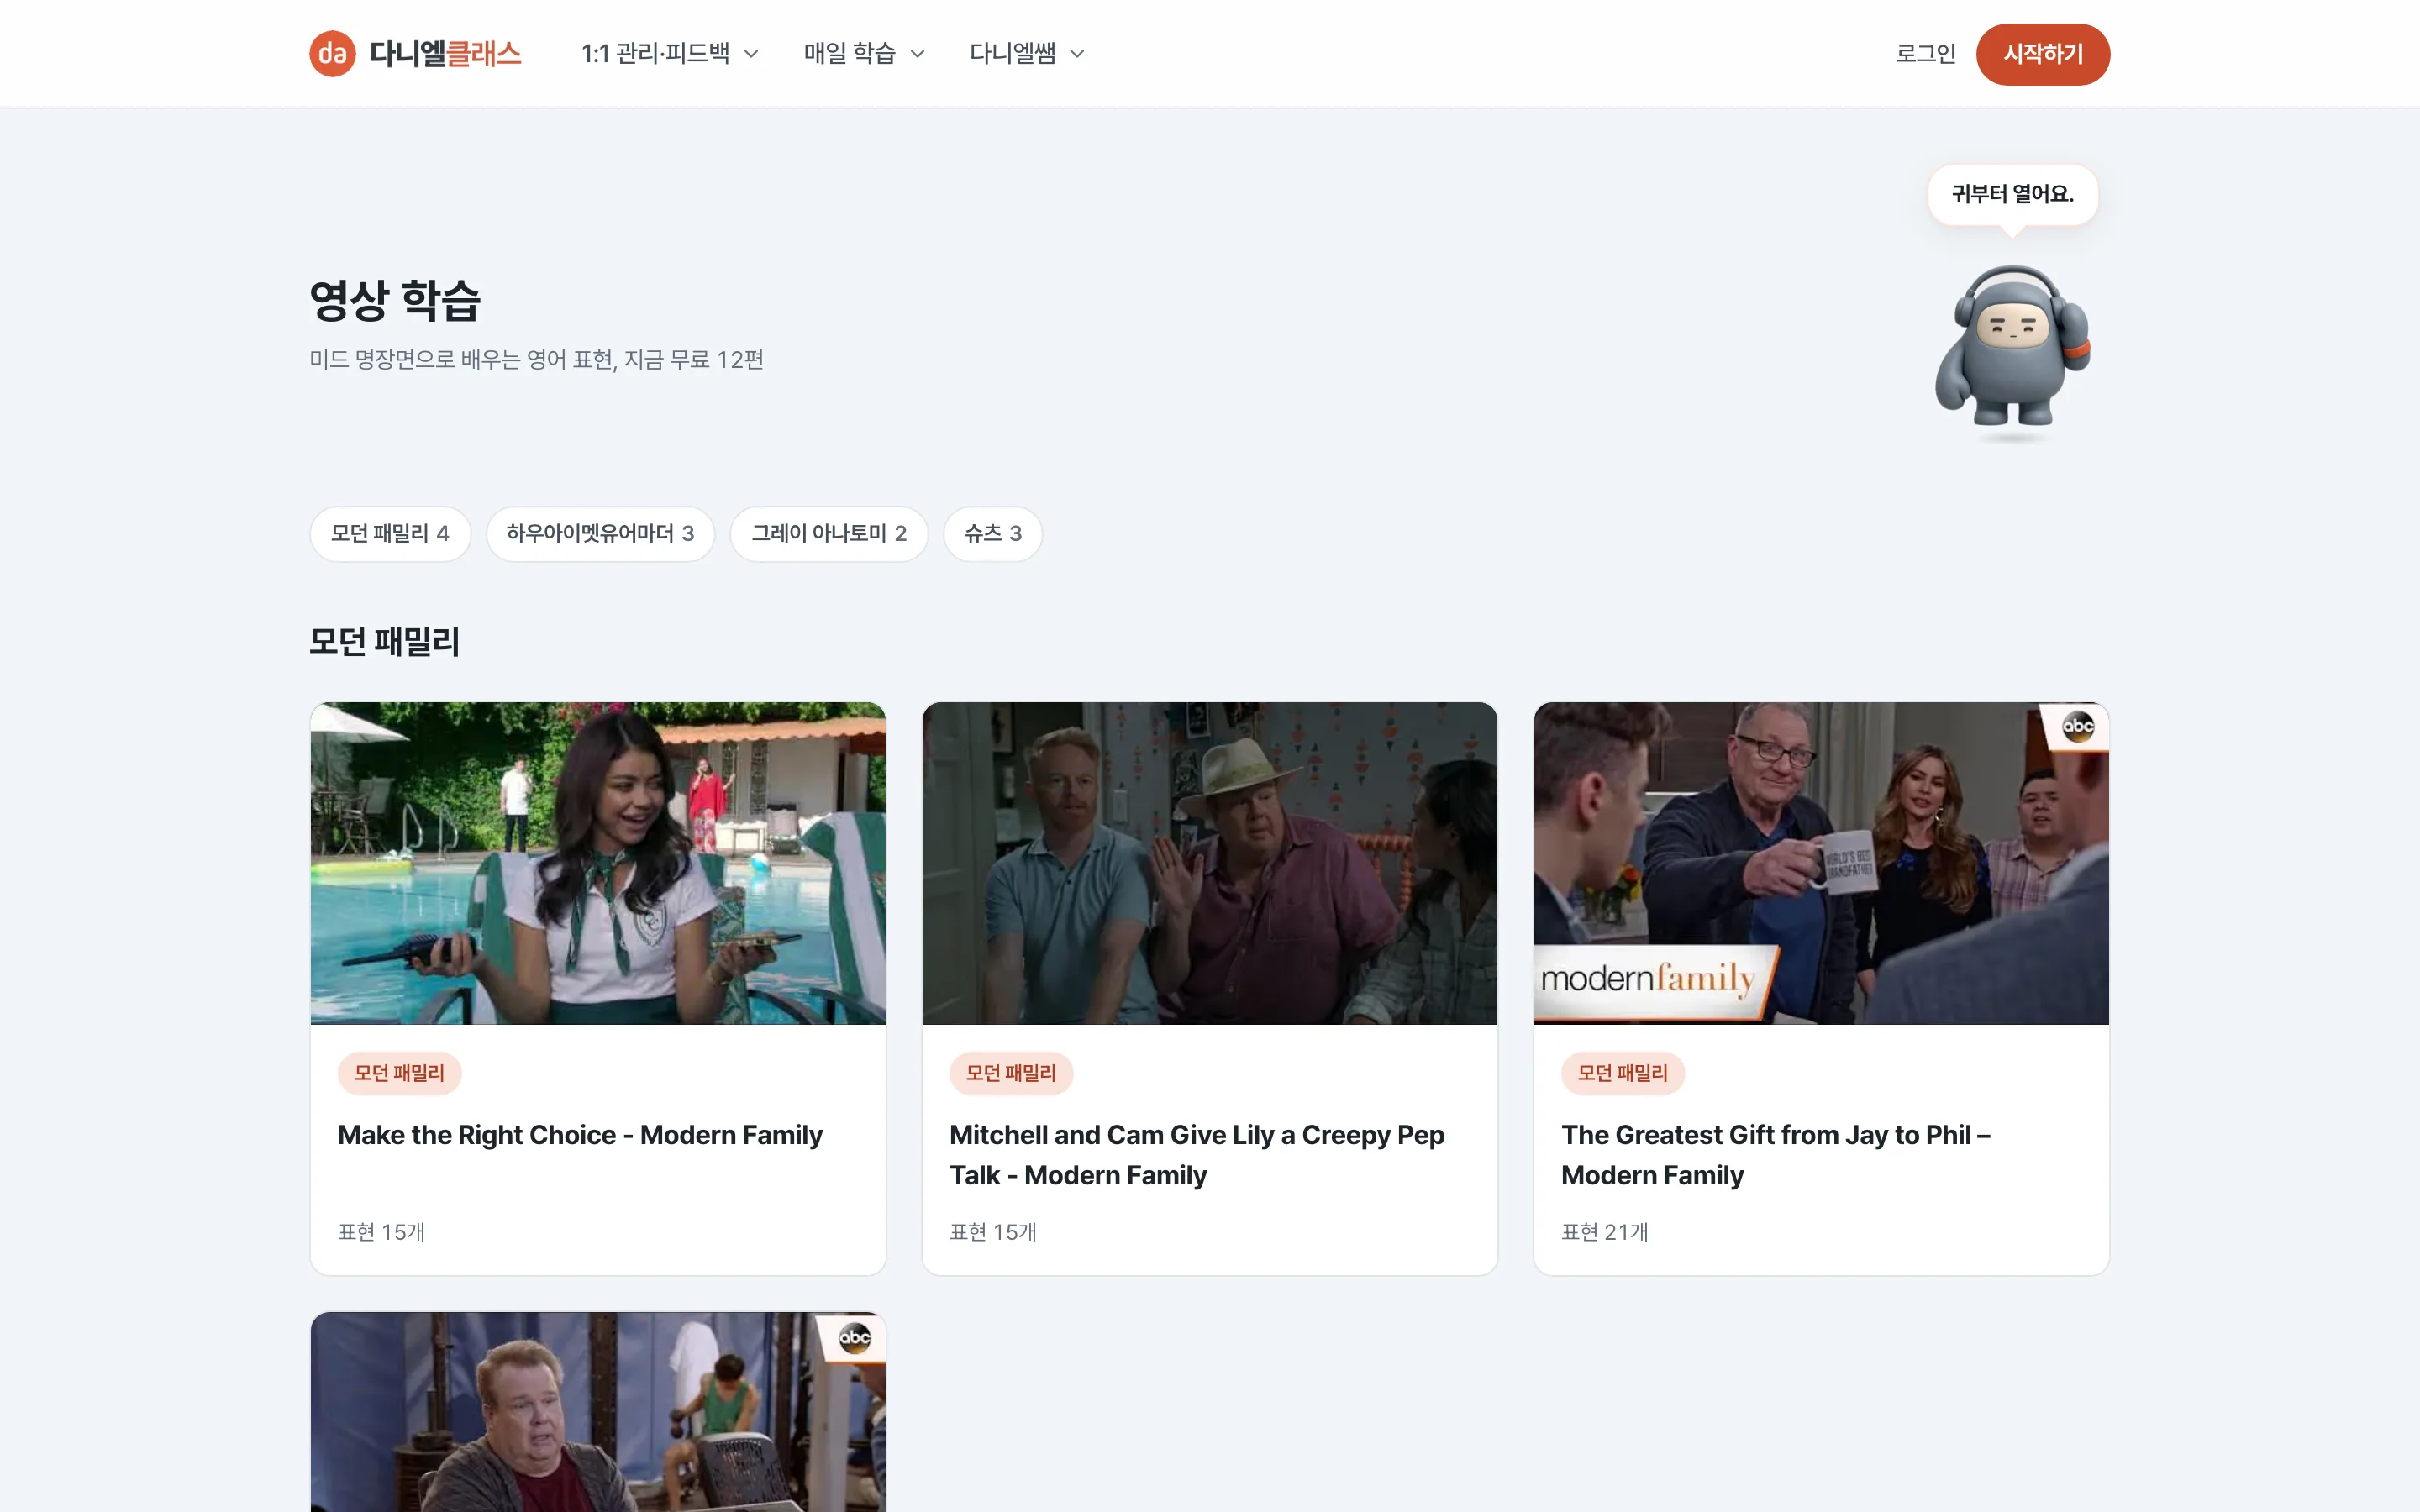Image resolution: width=2420 pixels, height=1512 pixels.
Task: Open the Jay to Phil gift thumbnail
Action: coord(1821,863)
